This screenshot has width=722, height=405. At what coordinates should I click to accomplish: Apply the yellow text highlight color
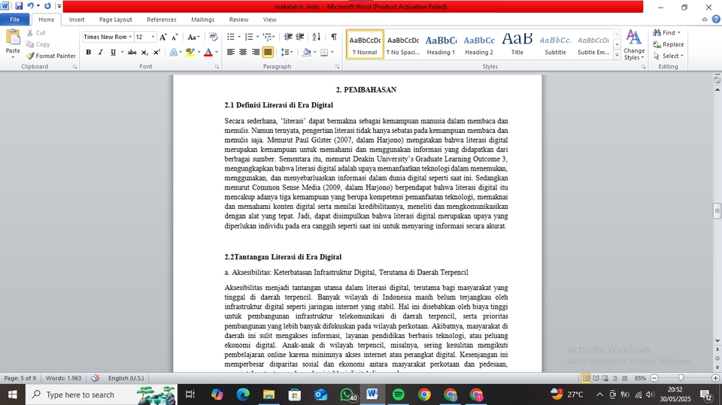[x=190, y=52]
